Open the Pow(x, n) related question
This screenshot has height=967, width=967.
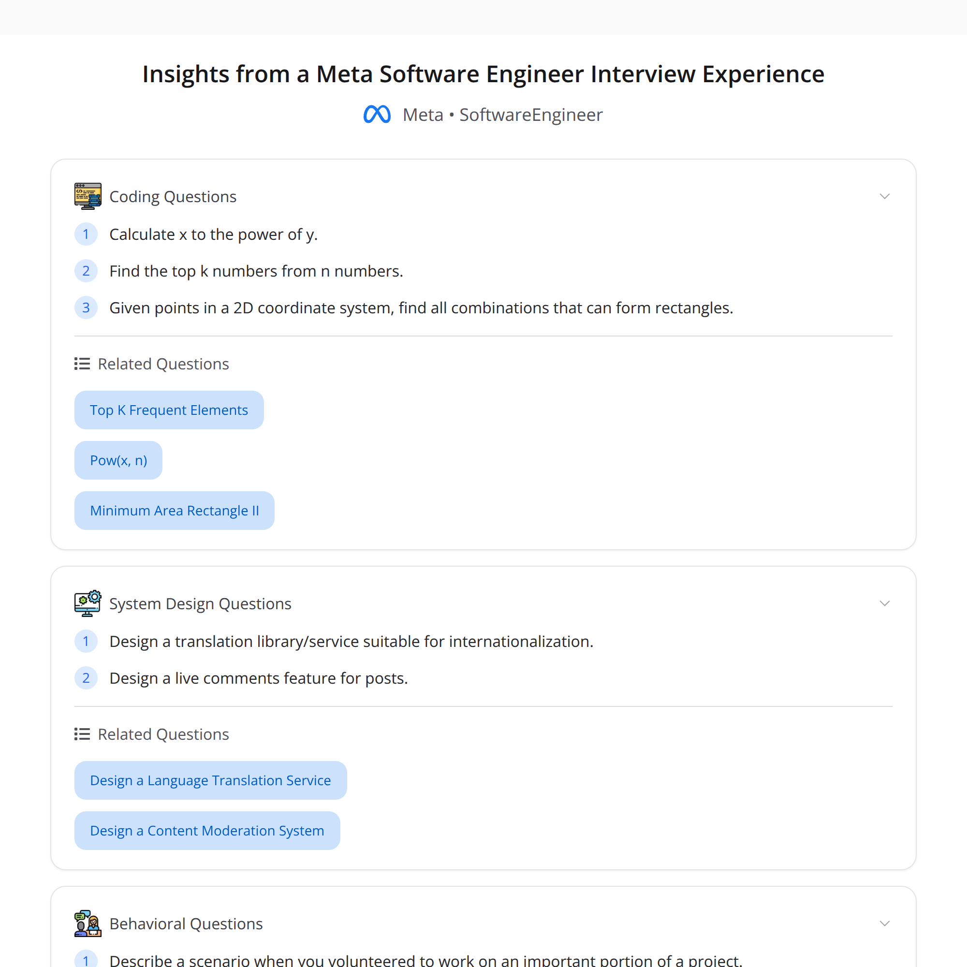coord(118,460)
